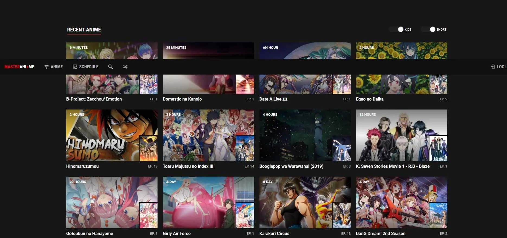507x238 pixels.
Task: Click Toaru Majutsu EP. 14 label
Action: (x=249, y=166)
